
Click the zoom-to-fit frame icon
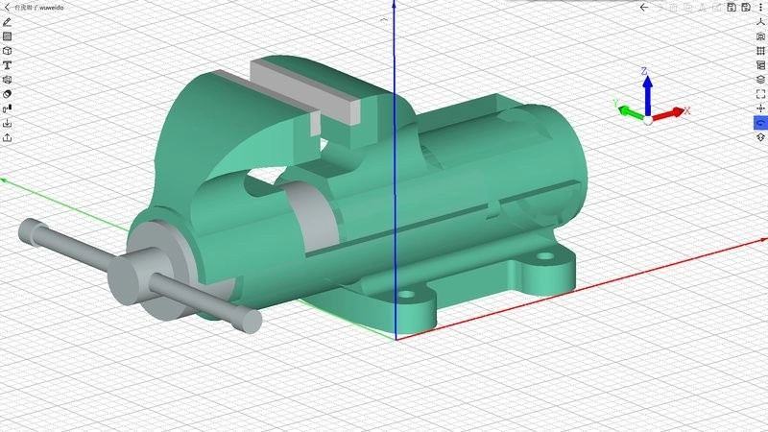pyautogui.click(x=760, y=94)
